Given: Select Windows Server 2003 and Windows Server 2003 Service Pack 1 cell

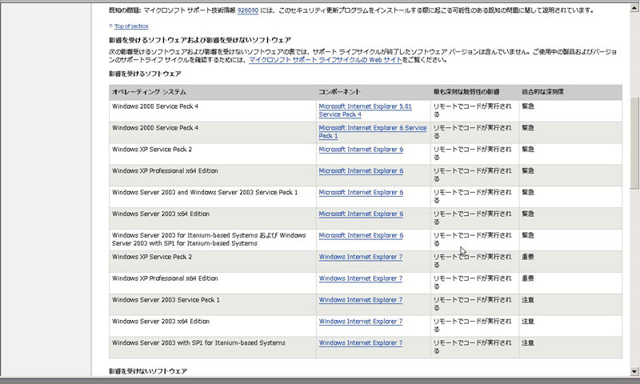Looking at the screenshot, I should 212,197.
